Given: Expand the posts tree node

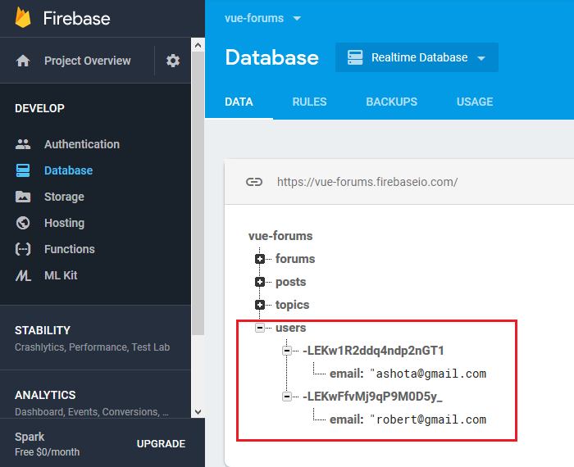Looking at the screenshot, I should pyautogui.click(x=260, y=282).
